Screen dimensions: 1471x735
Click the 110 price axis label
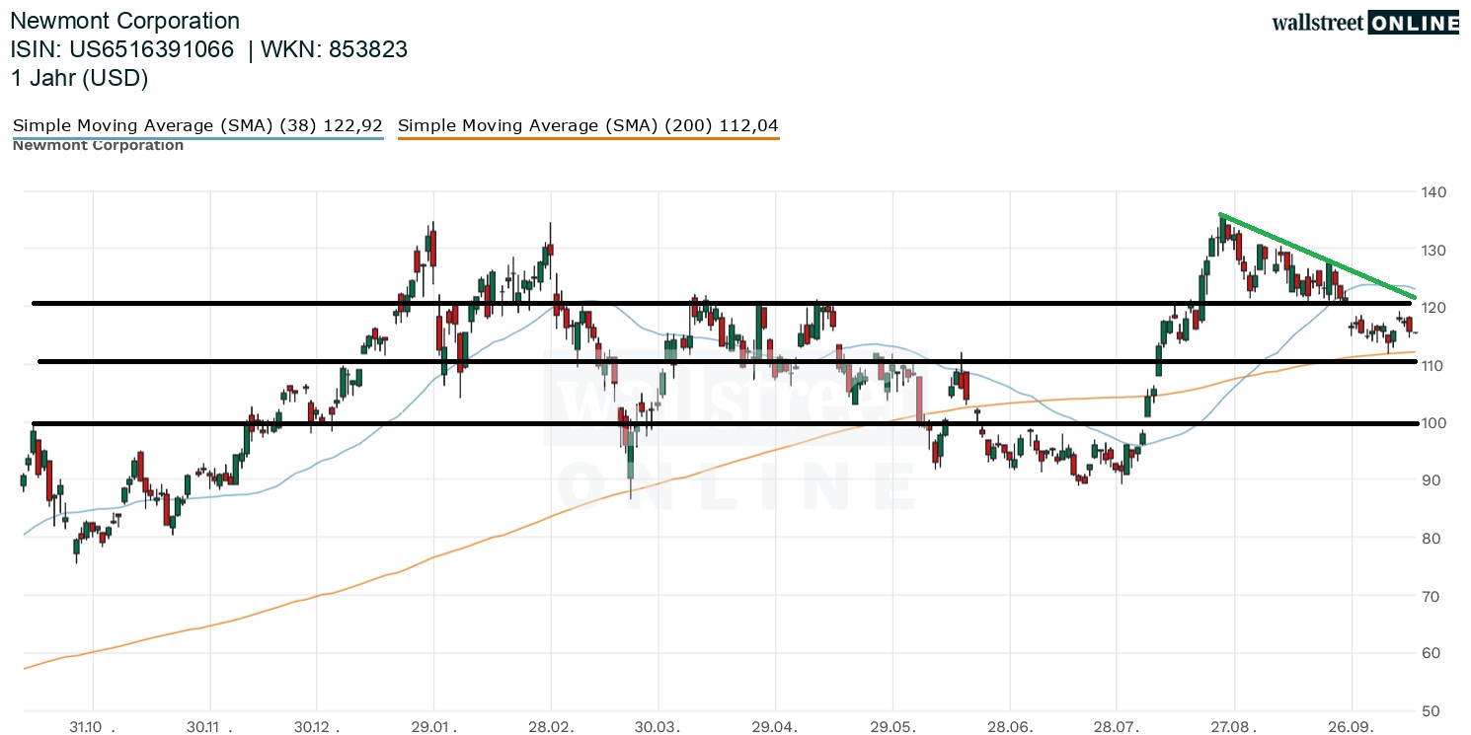click(x=1433, y=365)
